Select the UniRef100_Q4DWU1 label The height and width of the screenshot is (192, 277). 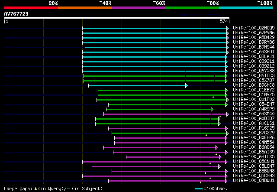(254, 181)
